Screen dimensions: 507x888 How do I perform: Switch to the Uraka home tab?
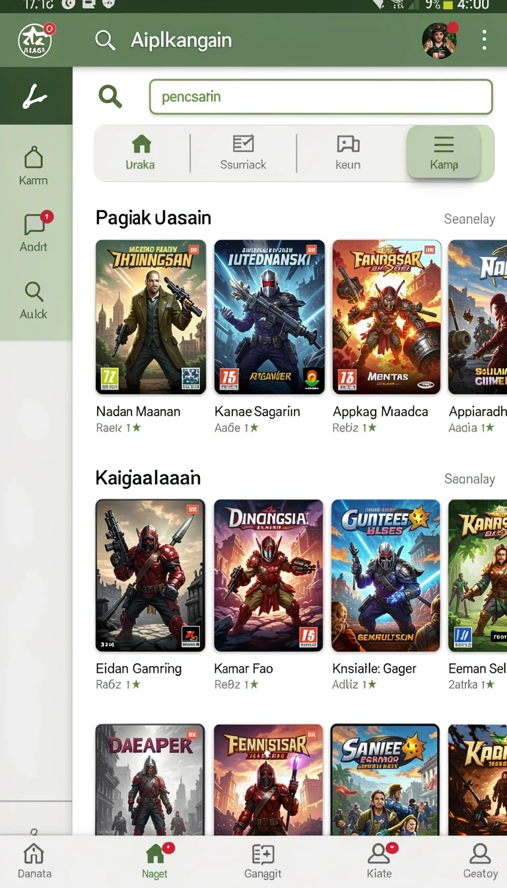coord(141,153)
